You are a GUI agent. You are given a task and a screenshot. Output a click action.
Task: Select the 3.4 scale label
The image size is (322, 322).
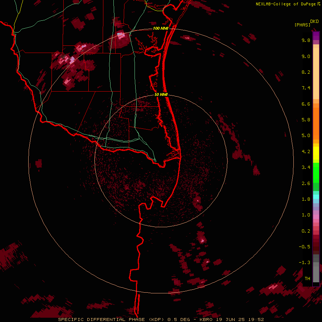pos(306,167)
